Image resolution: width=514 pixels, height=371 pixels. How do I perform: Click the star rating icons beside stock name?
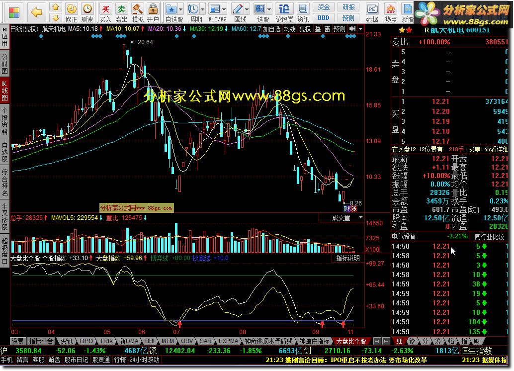[x=406, y=30]
